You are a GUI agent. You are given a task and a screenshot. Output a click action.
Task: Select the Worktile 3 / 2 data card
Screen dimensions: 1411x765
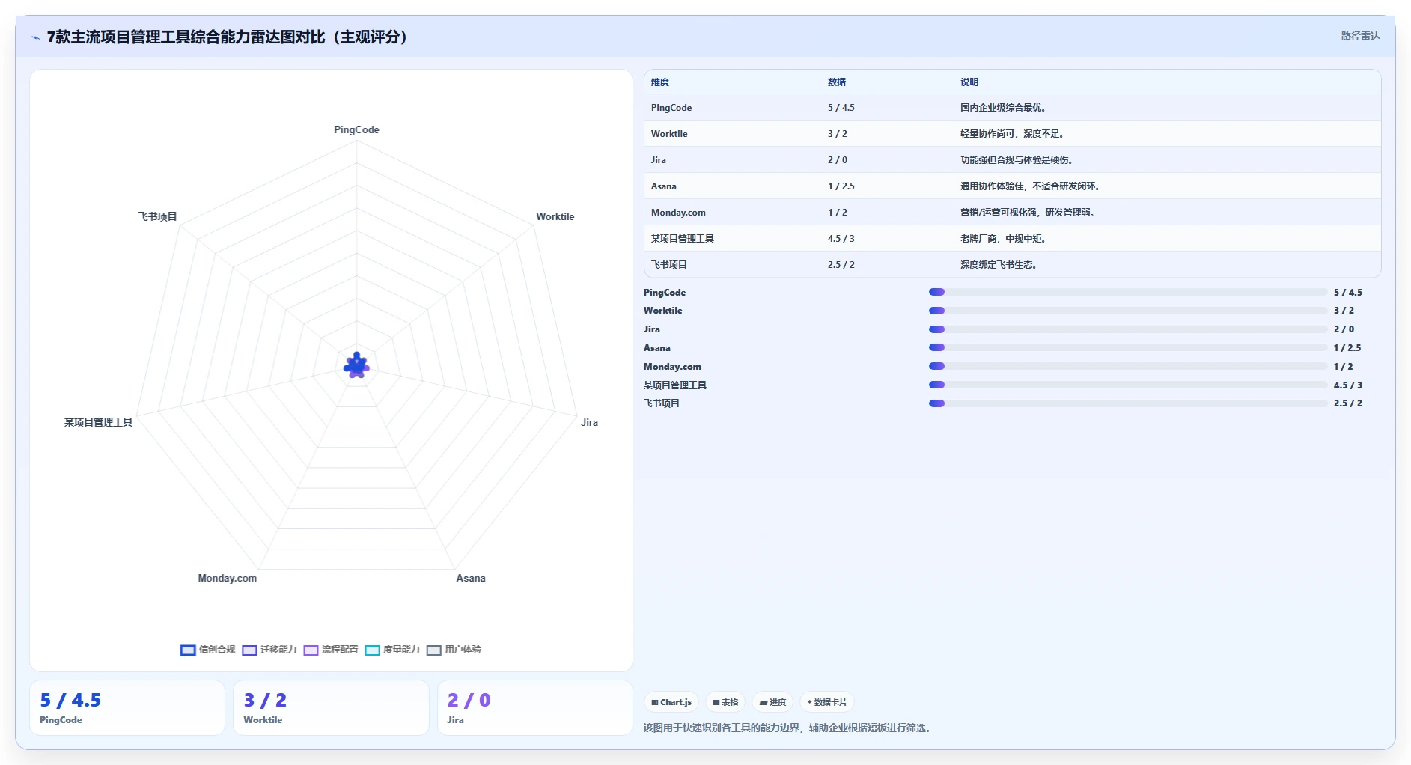(331, 707)
